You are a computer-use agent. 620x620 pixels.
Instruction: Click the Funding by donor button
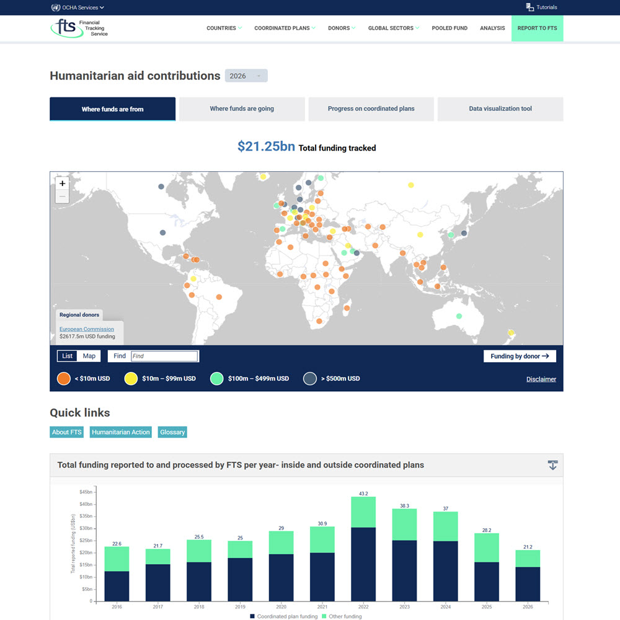tap(520, 356)
